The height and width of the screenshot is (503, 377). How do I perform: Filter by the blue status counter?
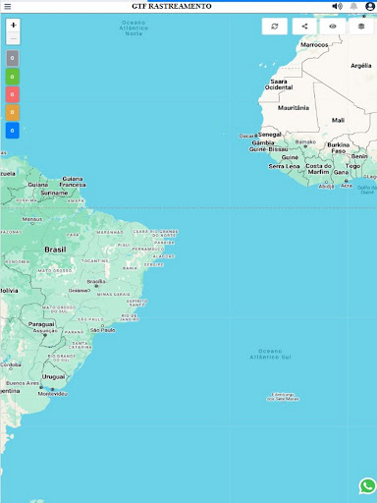click(x=13, y=131)
